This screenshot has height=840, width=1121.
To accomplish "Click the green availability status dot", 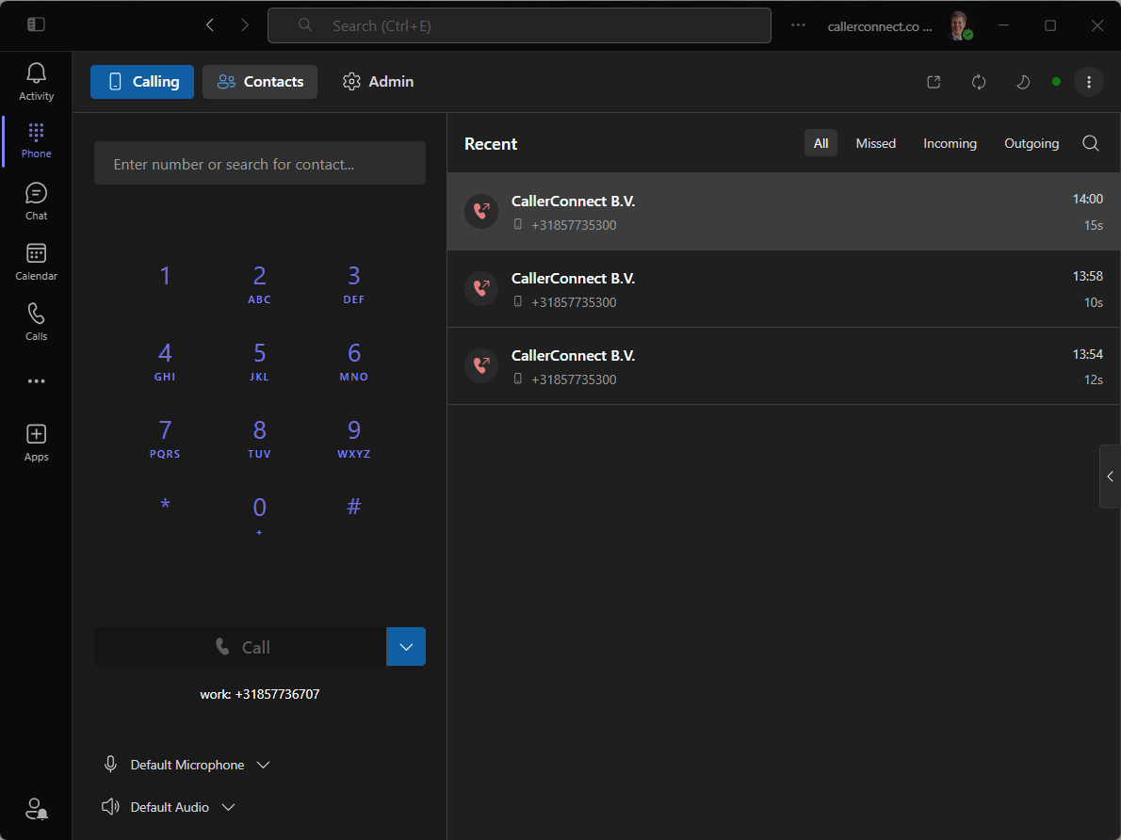I will pyautogui.click(x=1056, y=82).
